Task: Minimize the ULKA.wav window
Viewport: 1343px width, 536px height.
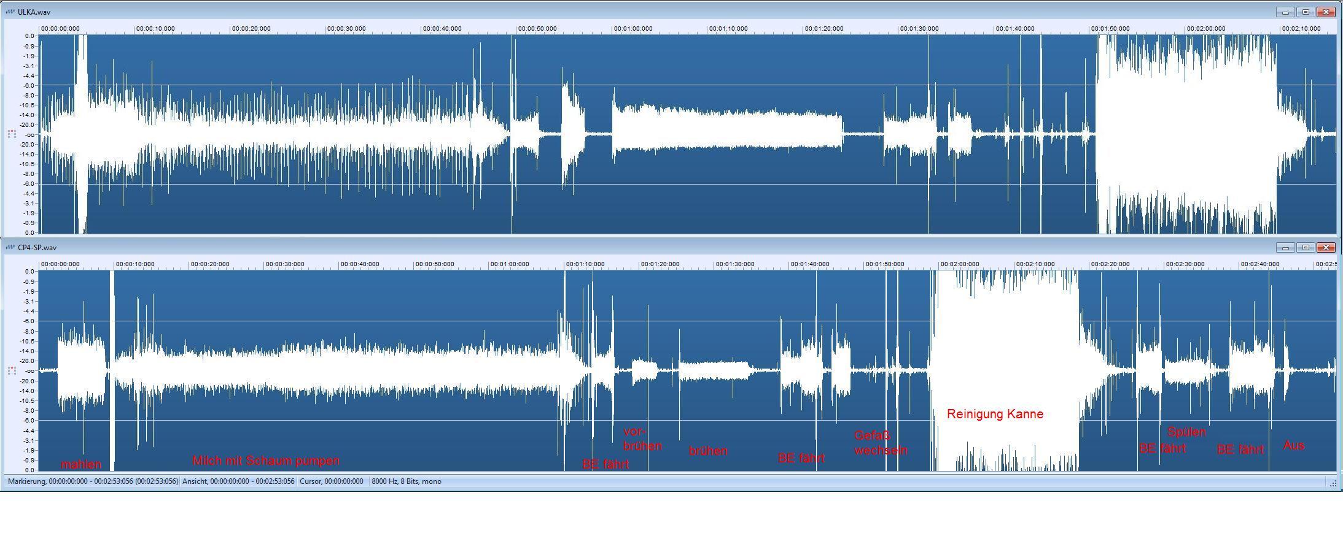Action: tap(1285, 12)
